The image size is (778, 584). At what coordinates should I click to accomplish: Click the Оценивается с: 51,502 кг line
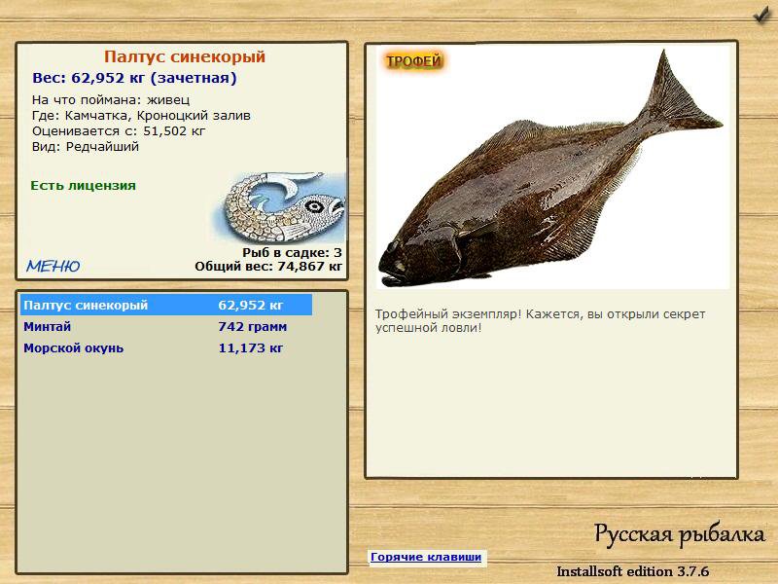(x=119, y=131)
